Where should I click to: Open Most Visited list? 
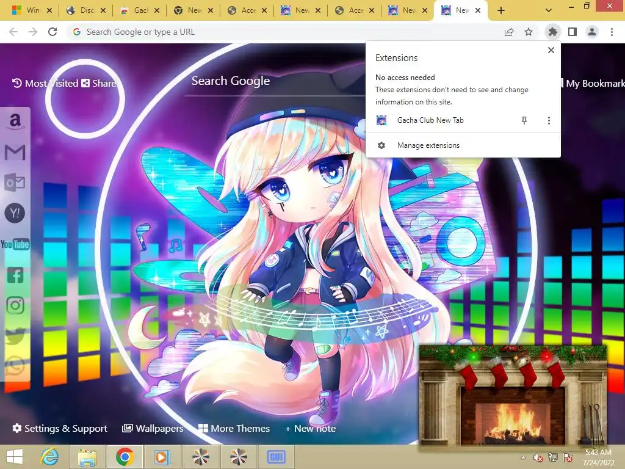tap(45, 83)
